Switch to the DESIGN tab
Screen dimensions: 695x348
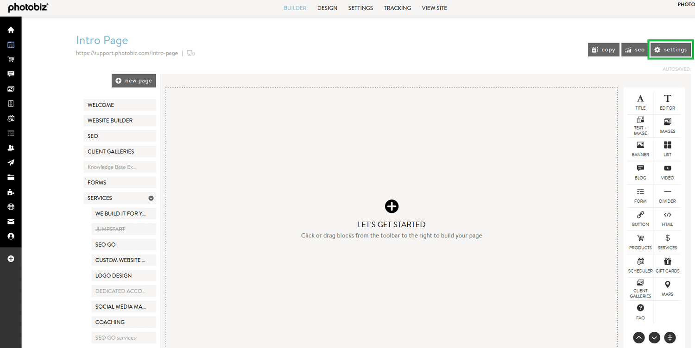pyautogui.click(x=327, y=8)
